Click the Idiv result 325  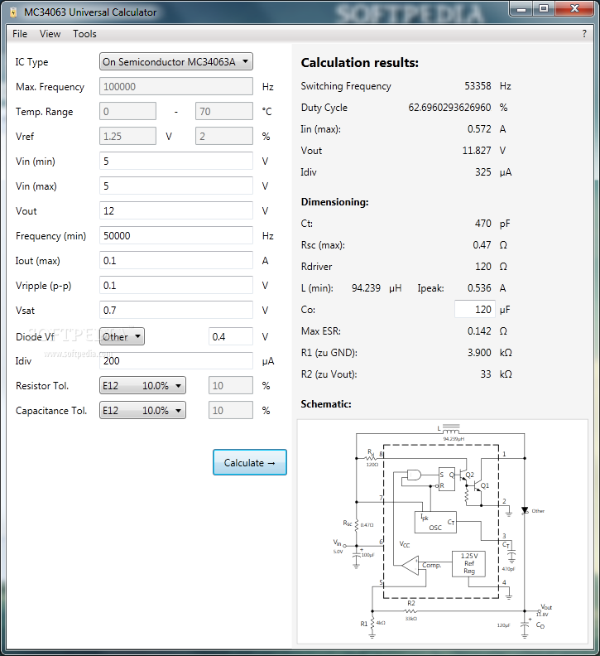(x=483, y=172)
